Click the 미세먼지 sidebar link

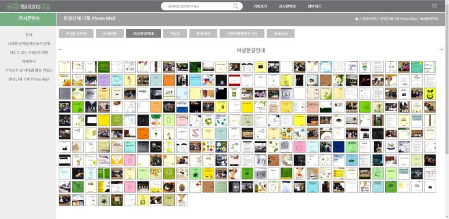coord(29,61)
